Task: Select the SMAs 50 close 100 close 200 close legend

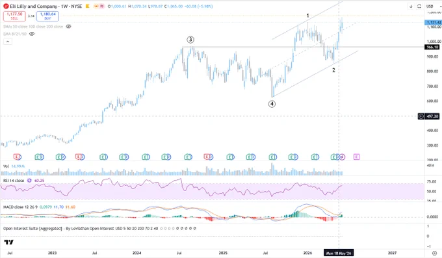Action: [33, 27]
